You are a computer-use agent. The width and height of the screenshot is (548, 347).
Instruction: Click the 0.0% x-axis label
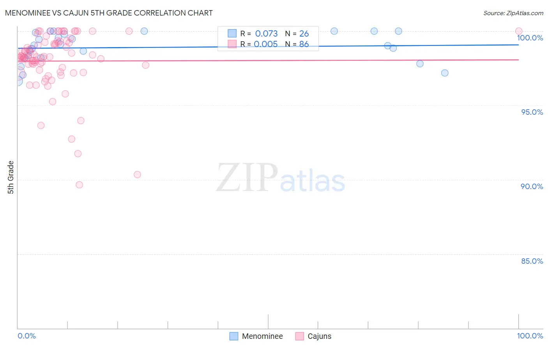[x=27, y=336]
